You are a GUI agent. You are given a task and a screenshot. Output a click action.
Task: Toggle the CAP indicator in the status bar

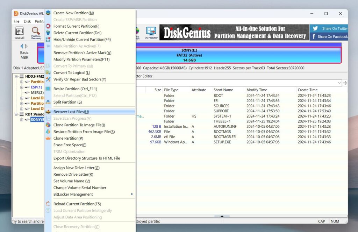click(x=321, y=221)
